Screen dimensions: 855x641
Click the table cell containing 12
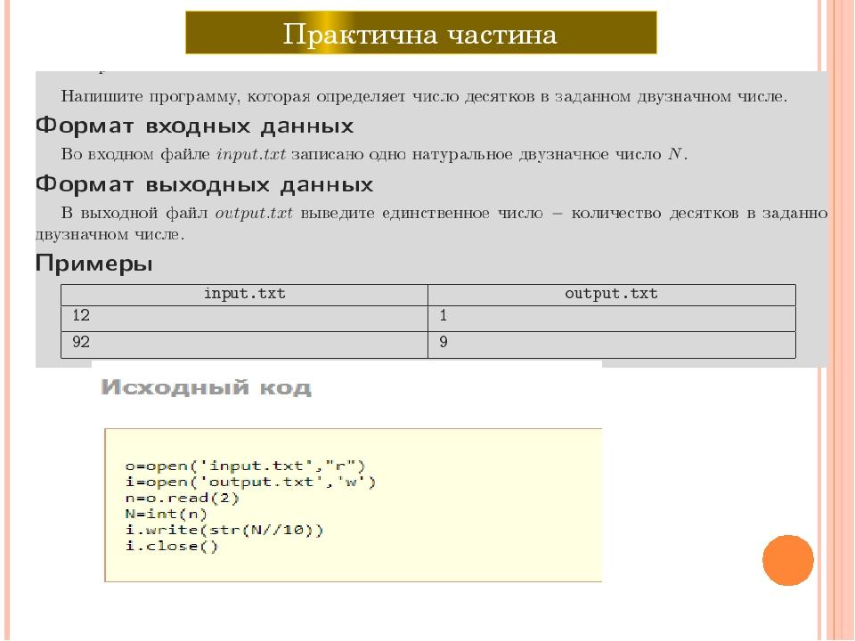[x=244, y=317]
